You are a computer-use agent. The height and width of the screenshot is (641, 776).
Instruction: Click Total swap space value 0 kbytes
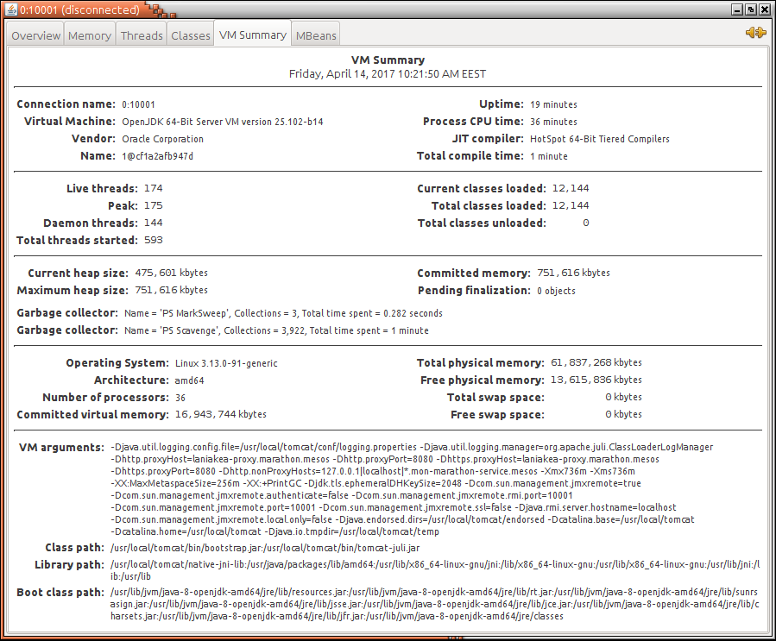[623, 397]
